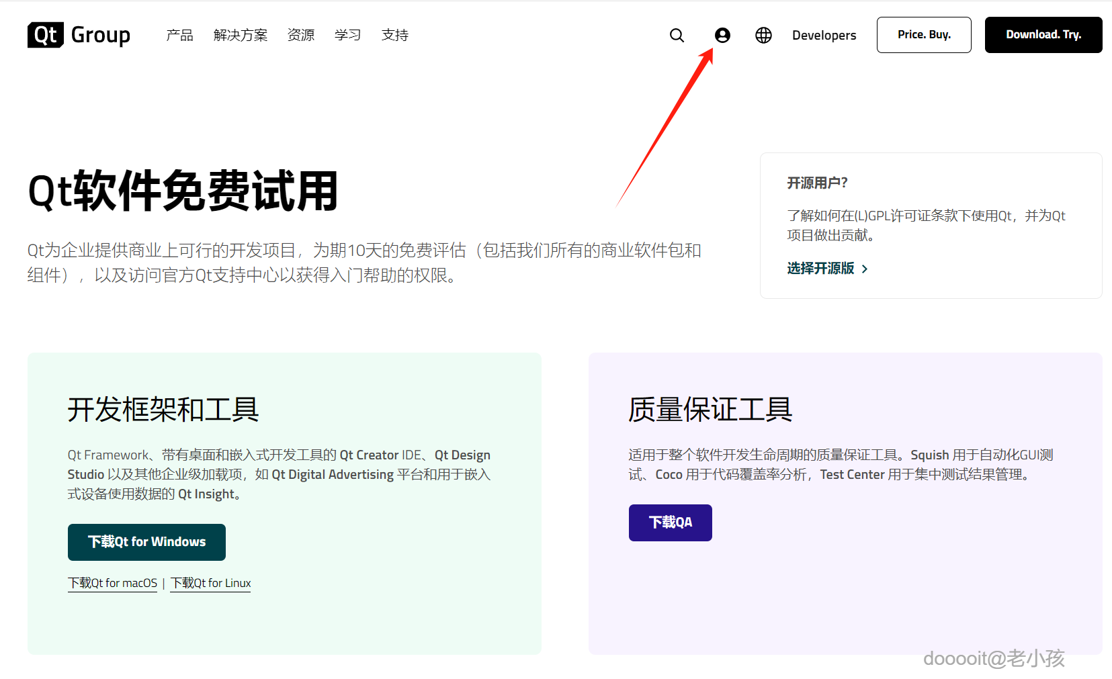Click the Download. Try. button
This screenshot has height=679, width=1112.
(x=1043, y=35)
